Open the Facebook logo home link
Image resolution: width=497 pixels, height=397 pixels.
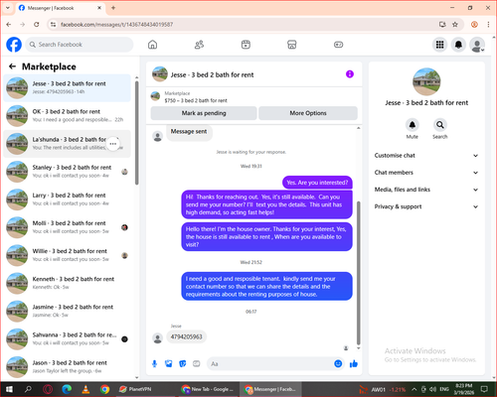14,45
